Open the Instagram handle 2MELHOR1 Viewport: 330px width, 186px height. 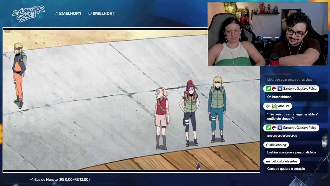click(70, 13)
